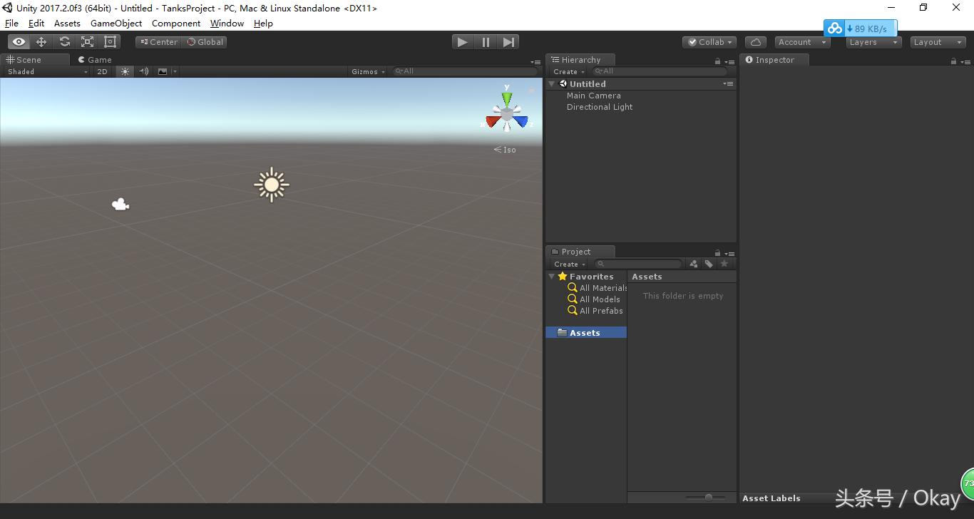974x519 pixels.
Task: Select the Scale tool
Action: [x=86, y=41]
